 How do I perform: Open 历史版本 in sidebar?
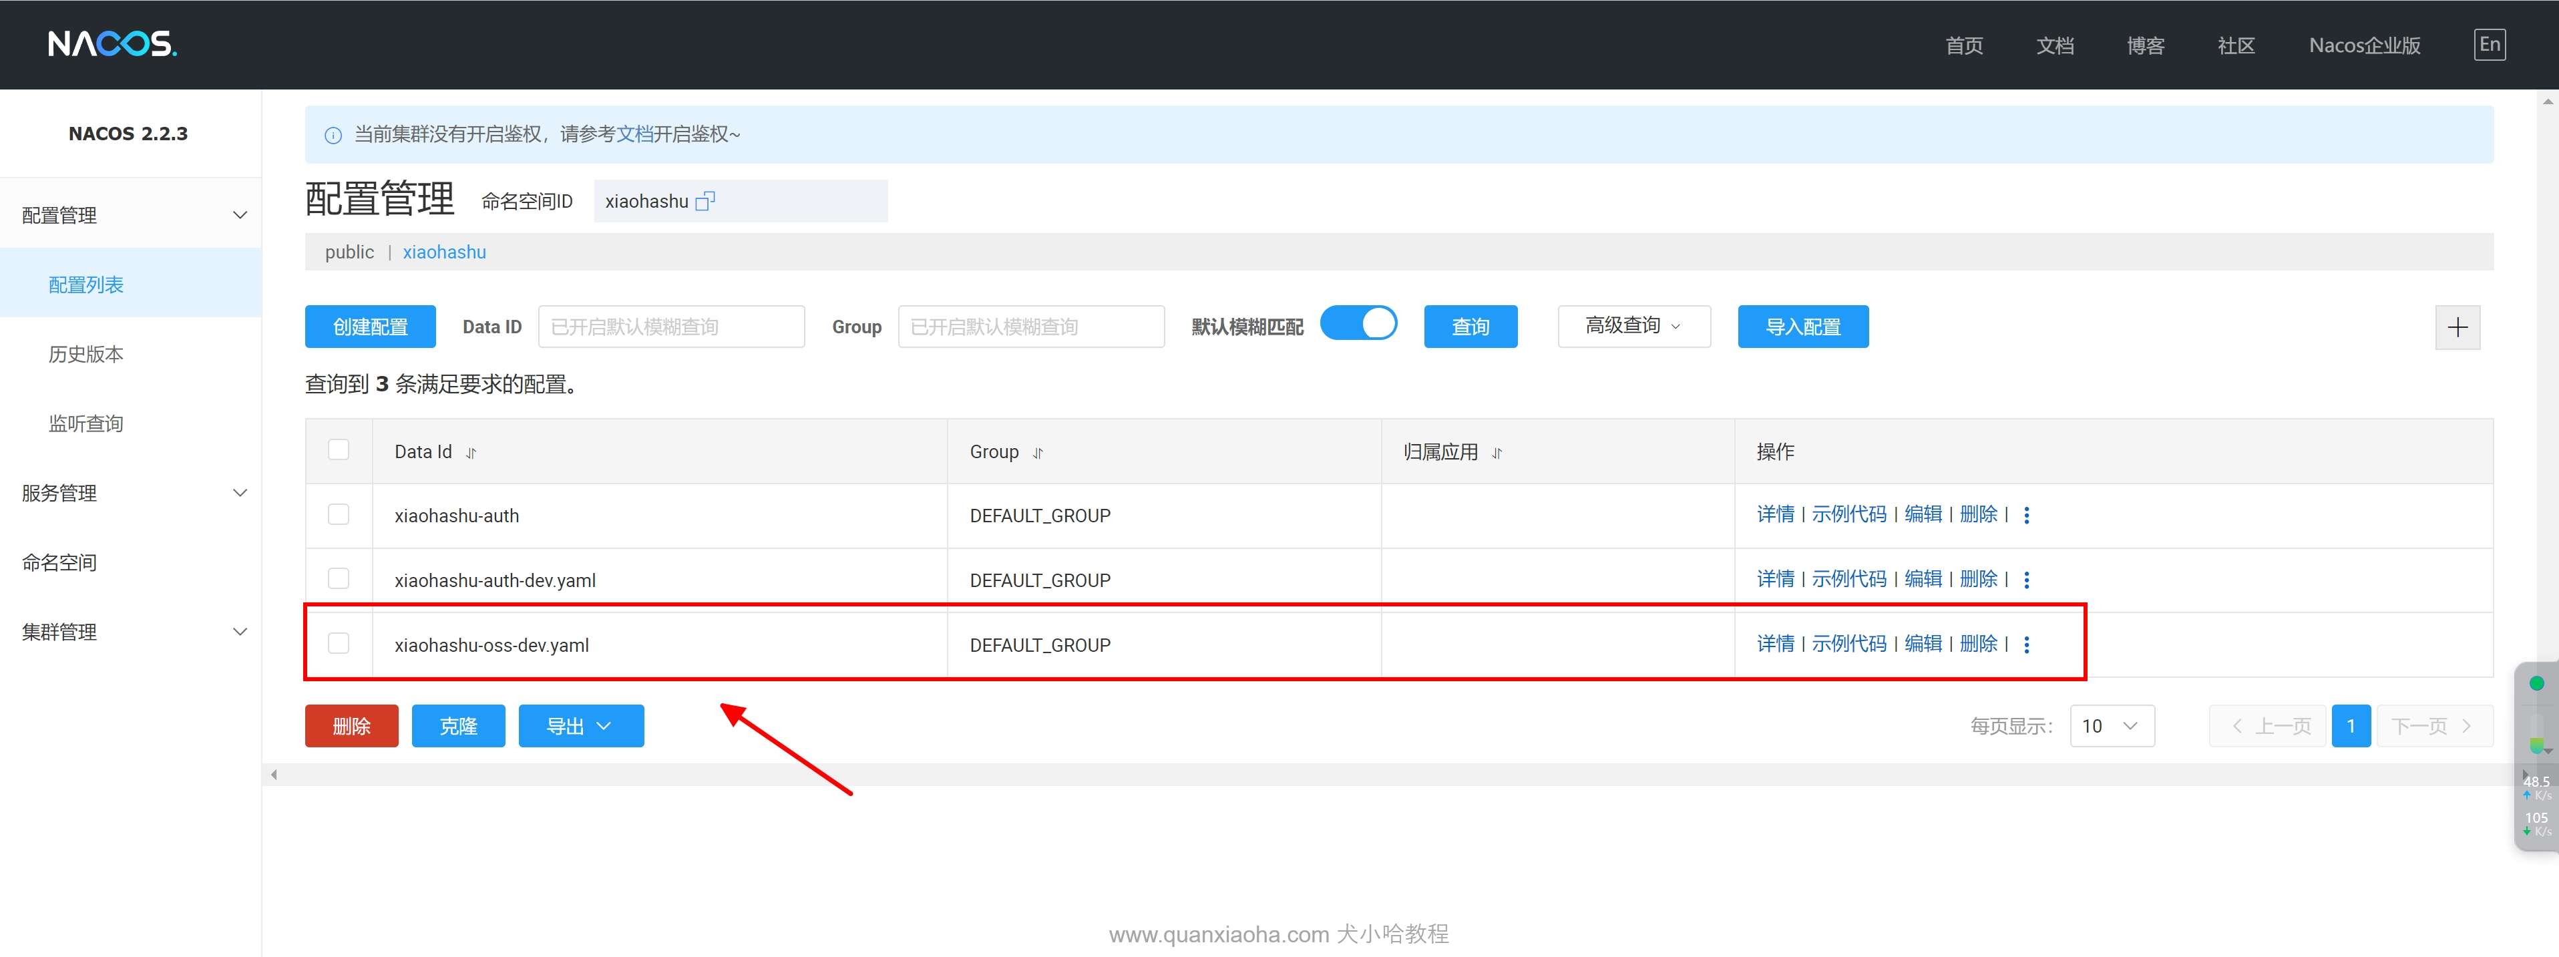(86, 355)
